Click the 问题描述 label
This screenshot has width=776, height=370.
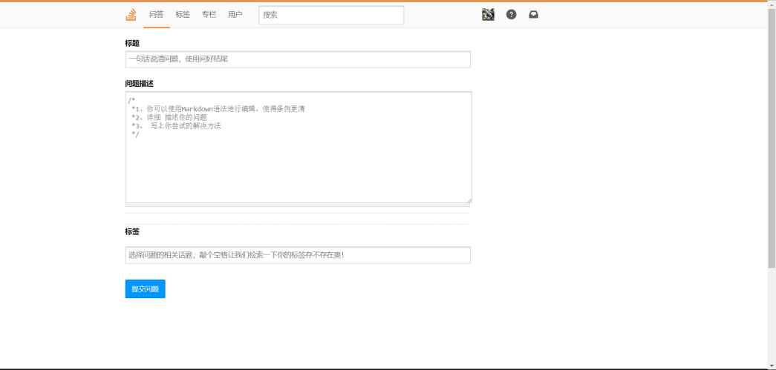click(139, 84)
